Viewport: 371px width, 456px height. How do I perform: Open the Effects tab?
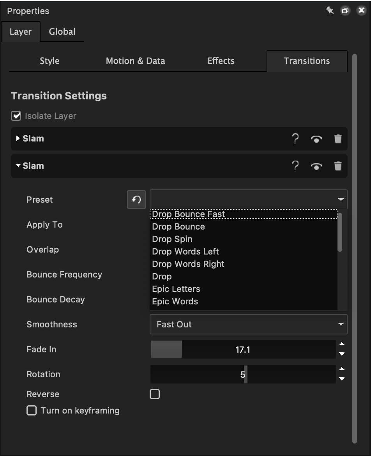[221, 61]
